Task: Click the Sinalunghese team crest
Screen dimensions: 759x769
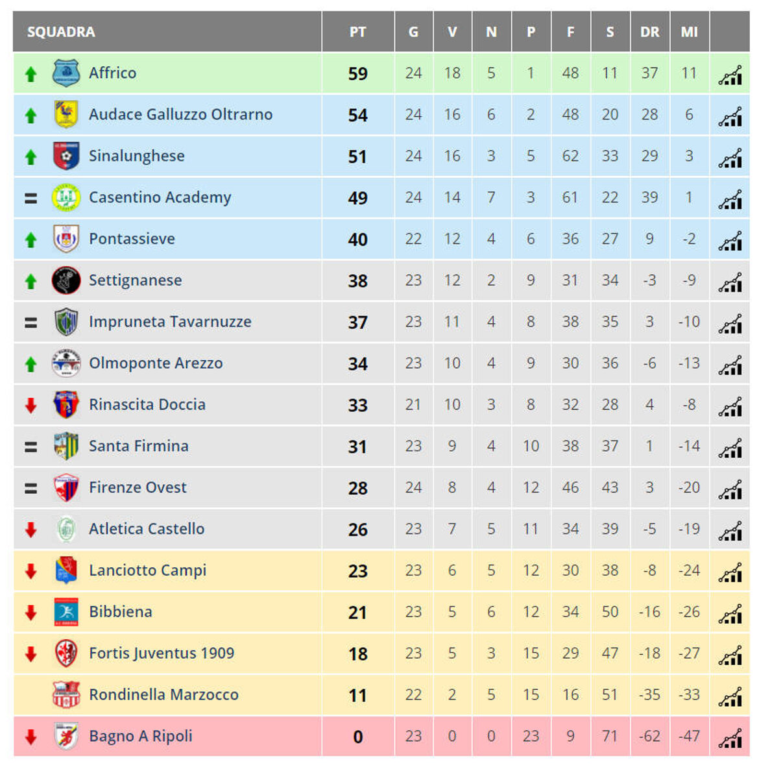Action: (x=66, y=156)
